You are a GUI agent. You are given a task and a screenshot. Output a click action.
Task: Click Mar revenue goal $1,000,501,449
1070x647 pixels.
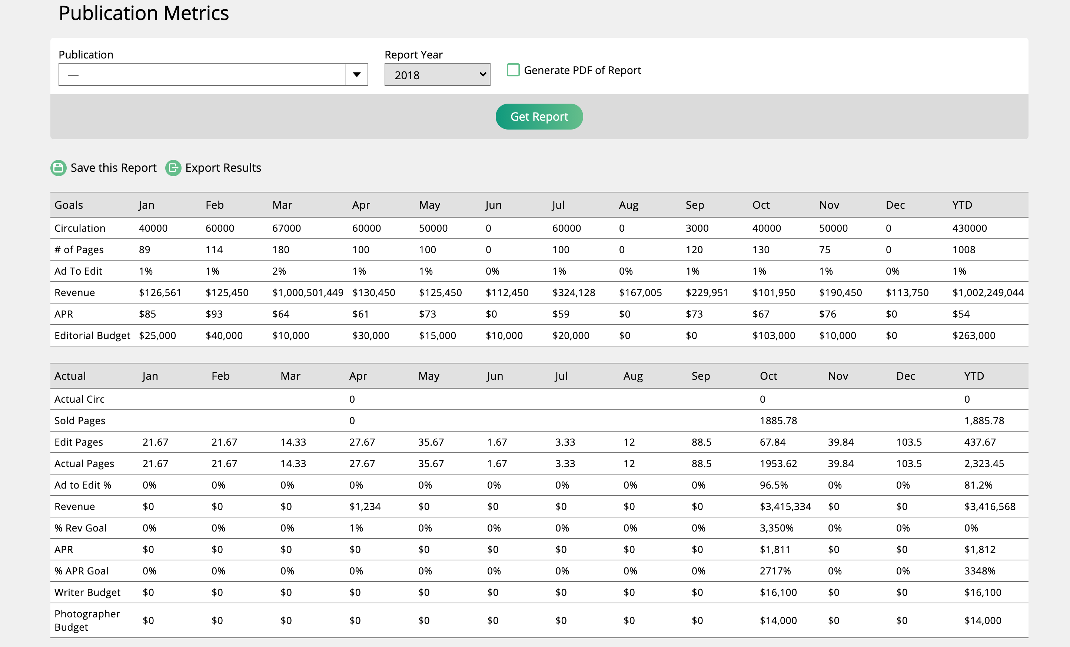pyautogui.click(x=308, y=292)
